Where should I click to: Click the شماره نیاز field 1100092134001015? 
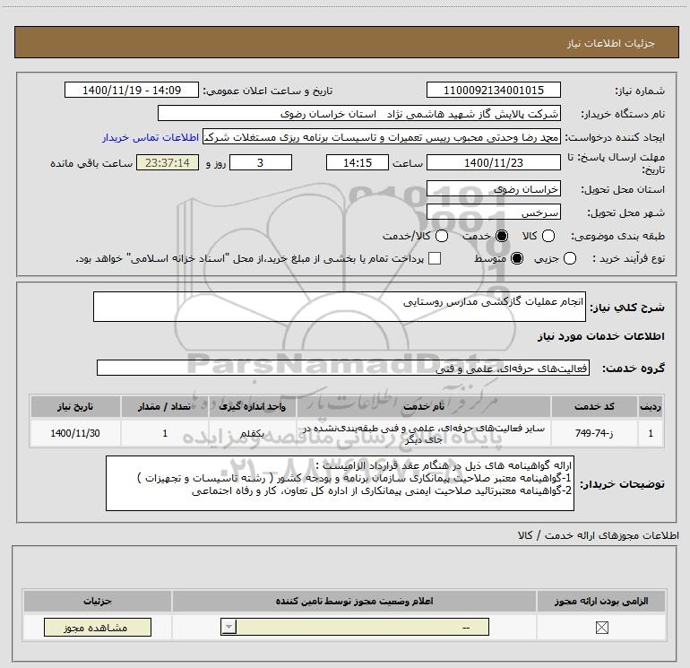pos(493,90)
